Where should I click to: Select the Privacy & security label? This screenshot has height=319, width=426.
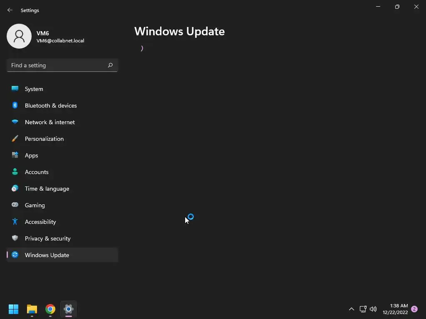[48, 238]
